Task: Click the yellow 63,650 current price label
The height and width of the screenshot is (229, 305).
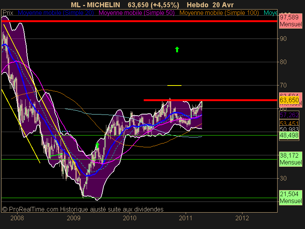Action: click(x=289, y=100)
